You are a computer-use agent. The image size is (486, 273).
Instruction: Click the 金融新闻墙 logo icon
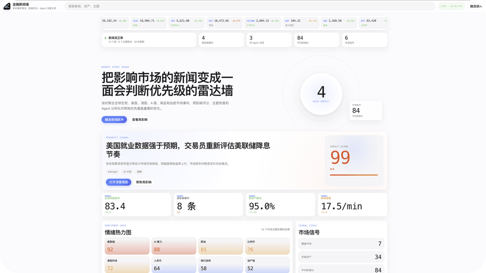pyautogui.click(x=7, y=6)
